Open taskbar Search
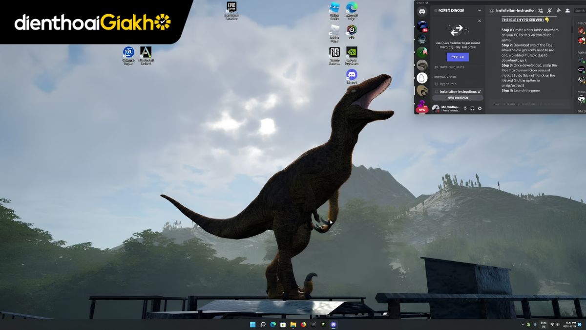 [263, 324]
